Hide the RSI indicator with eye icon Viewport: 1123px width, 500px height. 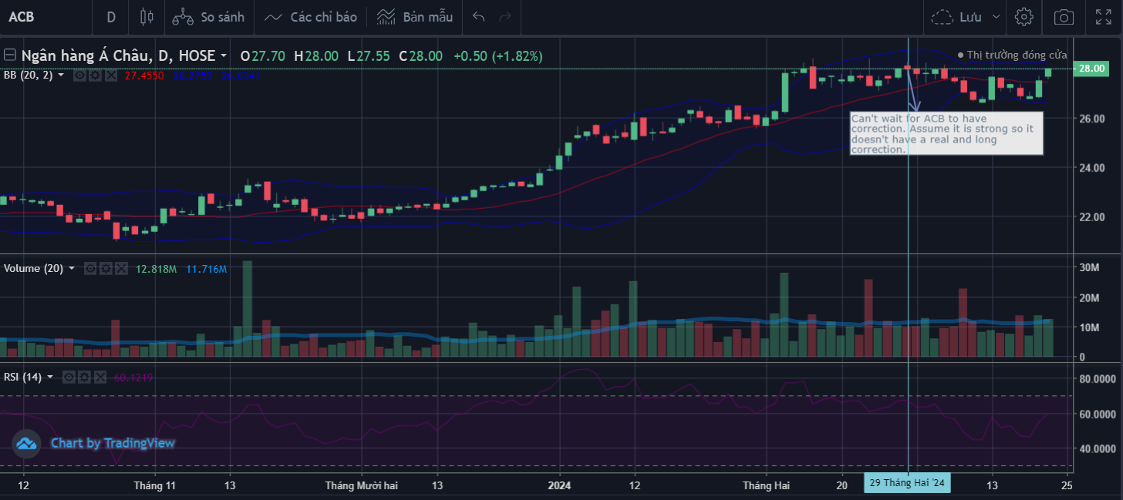(69, 377)
